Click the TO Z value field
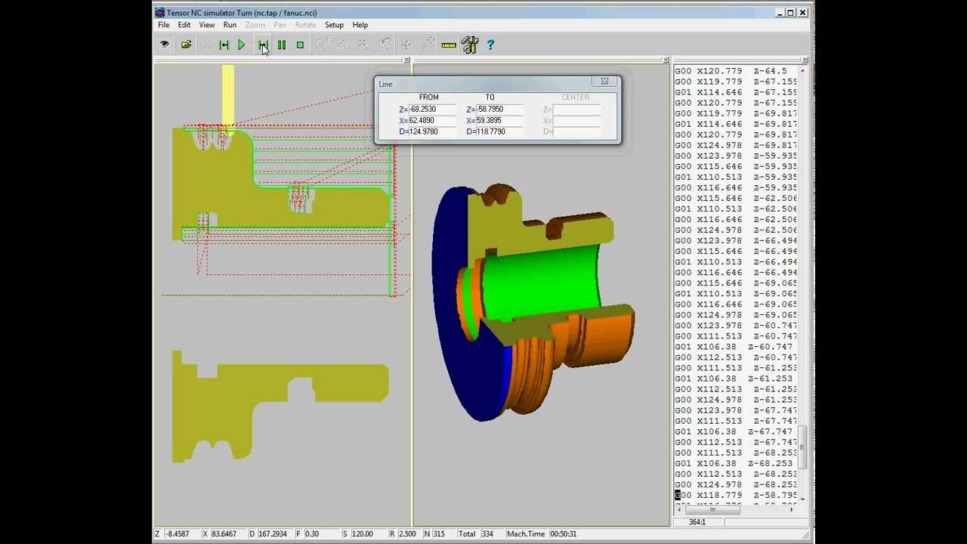967x544 pixels. [500, 110]
